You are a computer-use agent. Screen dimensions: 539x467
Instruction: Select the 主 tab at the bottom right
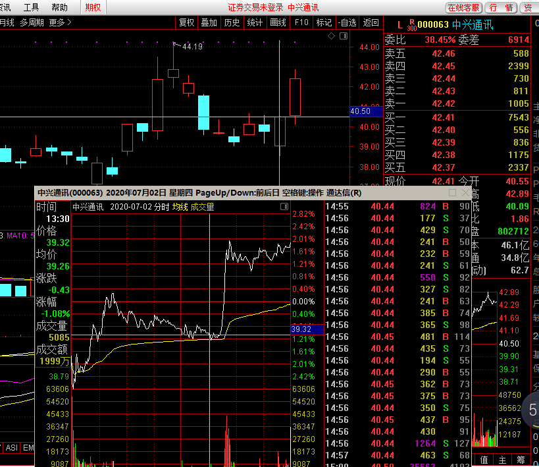tap(503, 460)
